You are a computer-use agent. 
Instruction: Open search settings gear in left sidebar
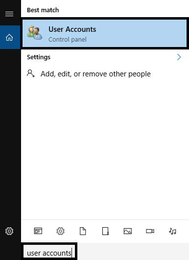9,231
